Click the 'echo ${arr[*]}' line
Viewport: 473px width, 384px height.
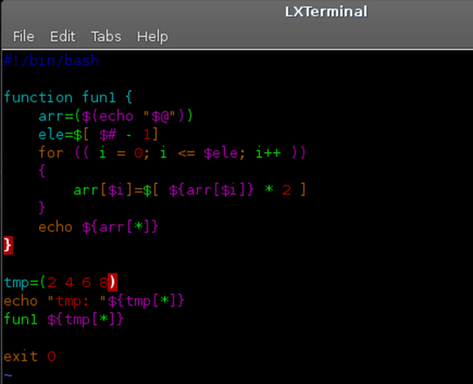click(98, 227)
